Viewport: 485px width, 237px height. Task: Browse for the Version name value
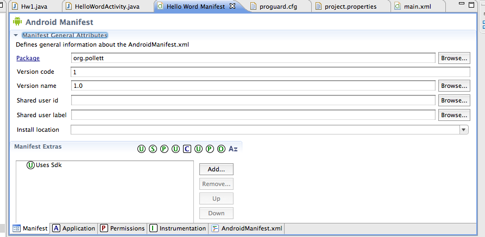tap(454, 86)
